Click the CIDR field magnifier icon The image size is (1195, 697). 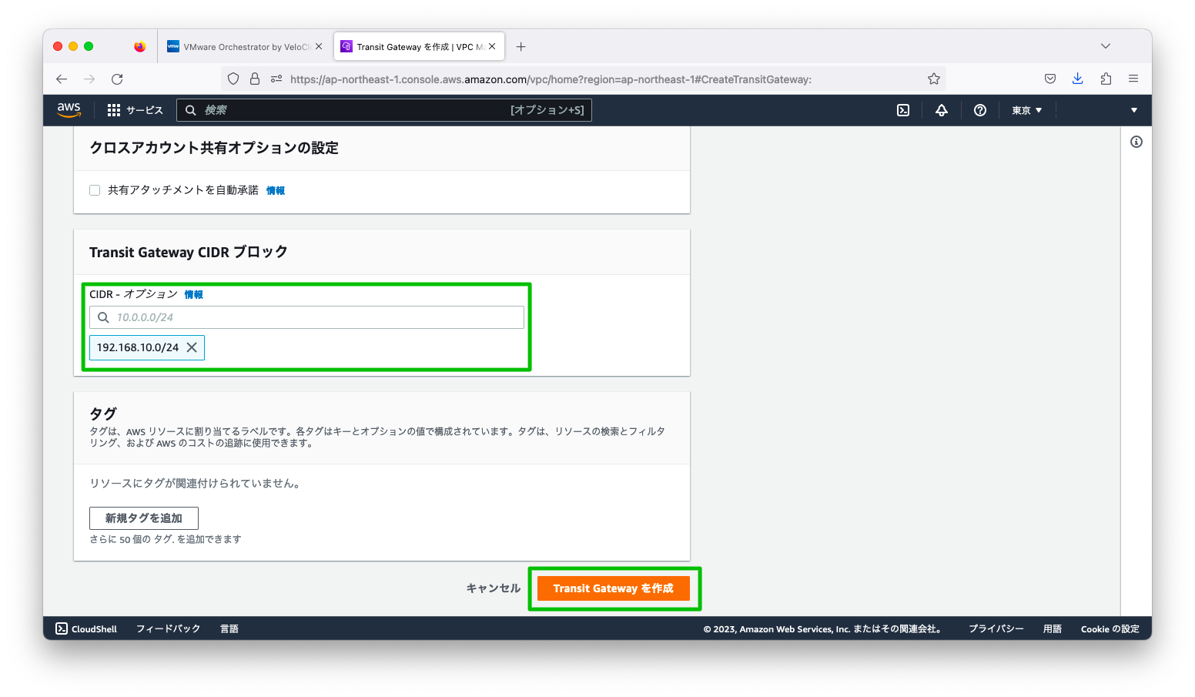103,317
